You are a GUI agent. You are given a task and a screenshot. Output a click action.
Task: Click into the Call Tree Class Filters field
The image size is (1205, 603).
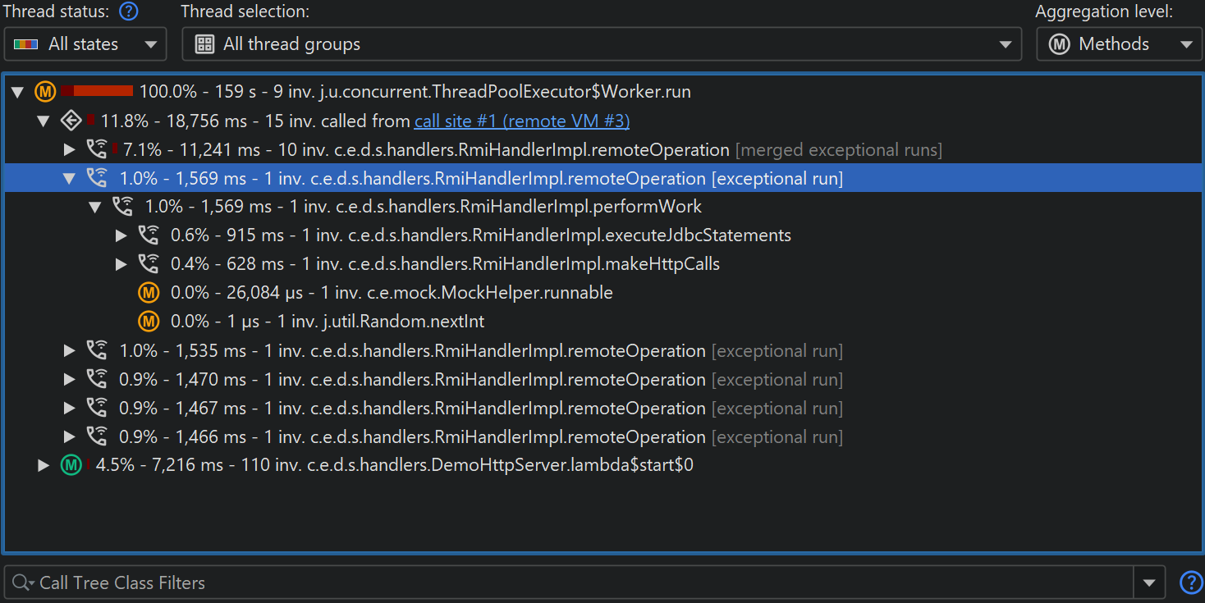tap(575, 583)
